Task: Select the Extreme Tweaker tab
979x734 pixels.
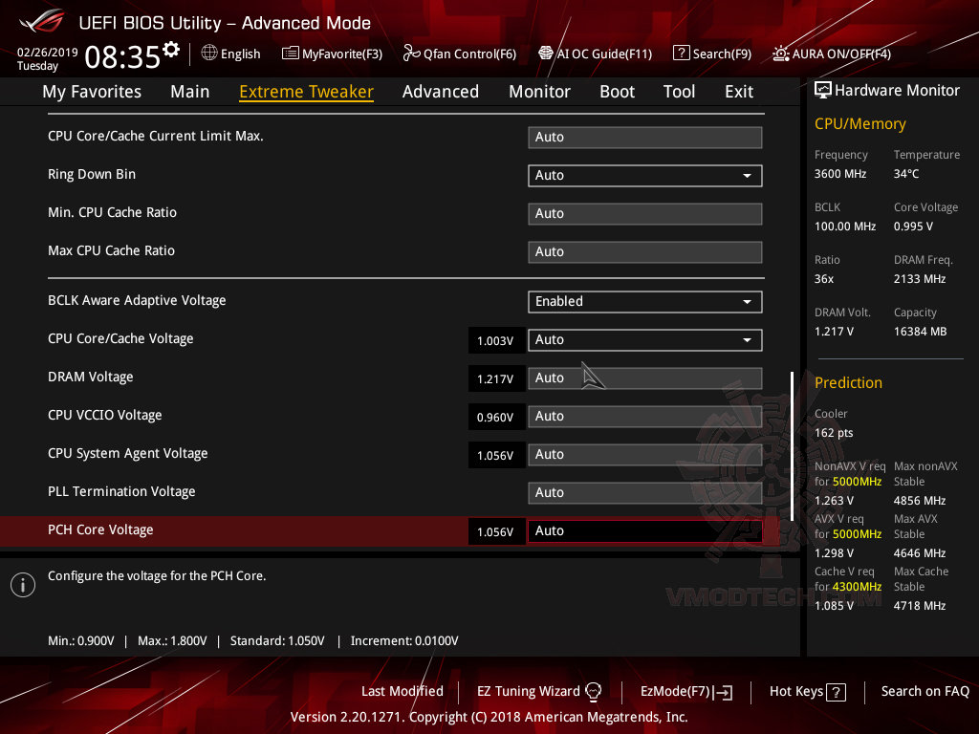Action: coord(307,92)
